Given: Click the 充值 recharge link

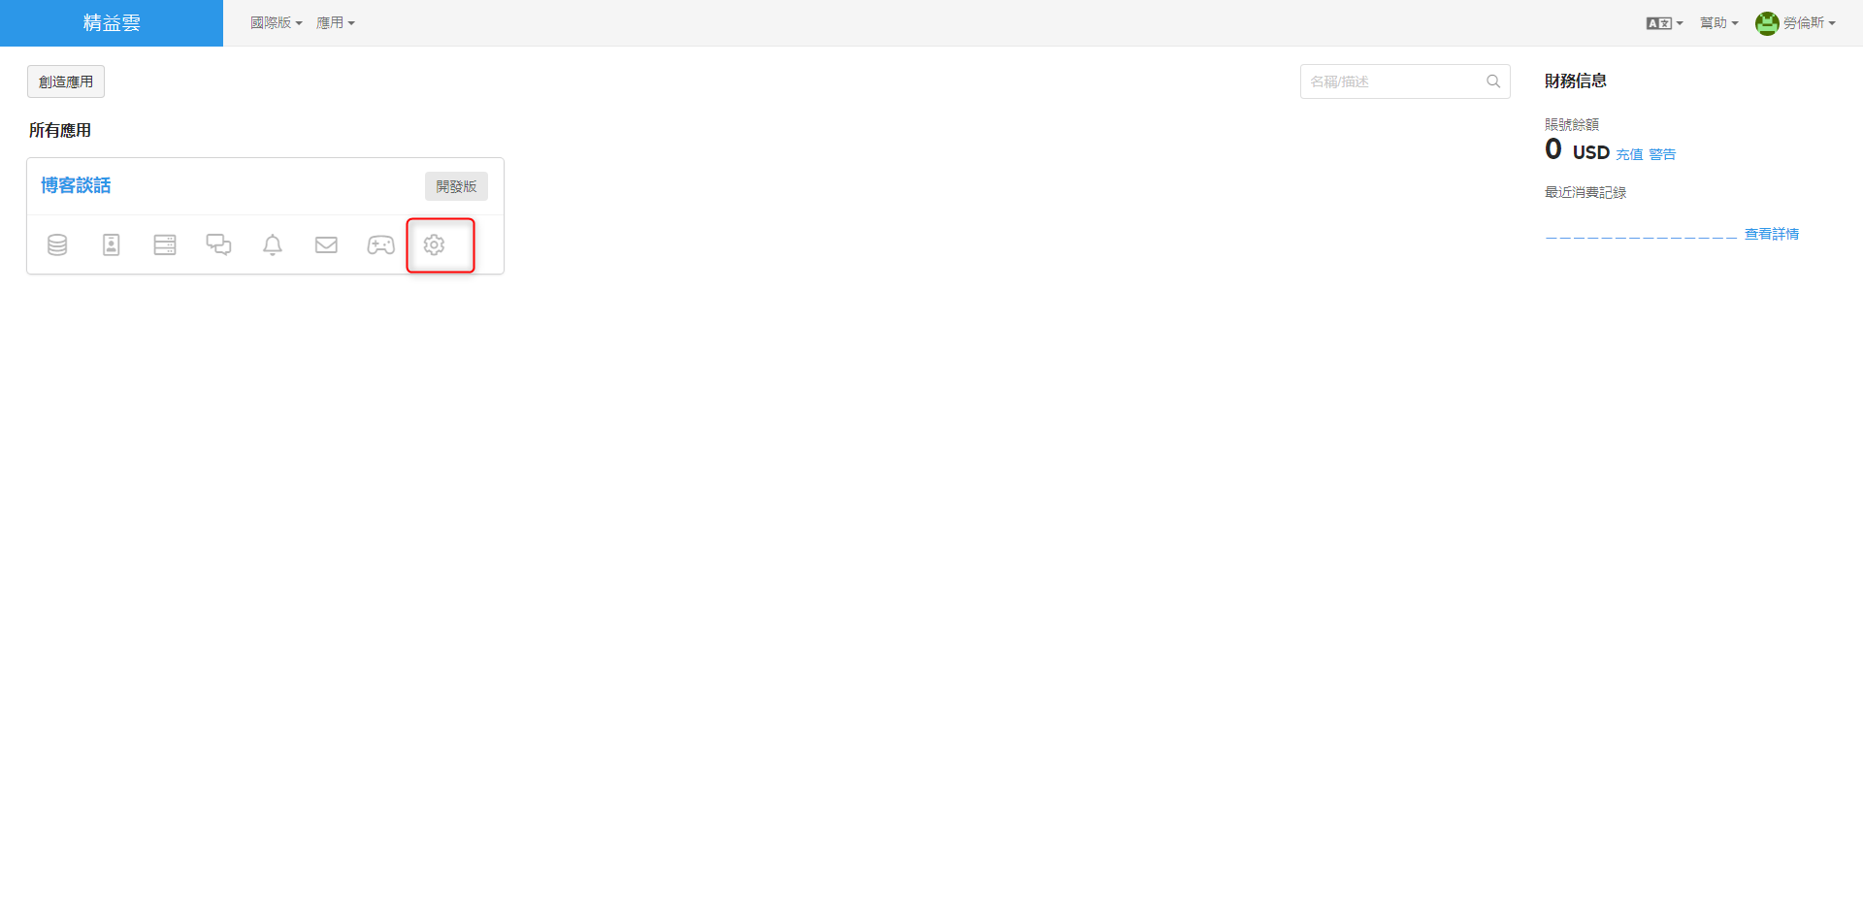Looking at the screenshot, I should [1629, 154].
